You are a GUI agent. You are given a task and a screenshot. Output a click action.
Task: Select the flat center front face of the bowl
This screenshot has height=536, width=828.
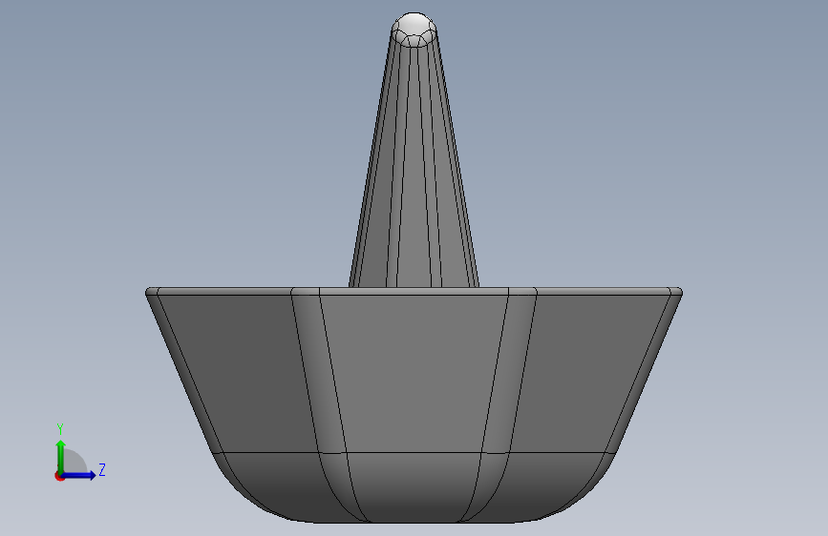point(414,372)
